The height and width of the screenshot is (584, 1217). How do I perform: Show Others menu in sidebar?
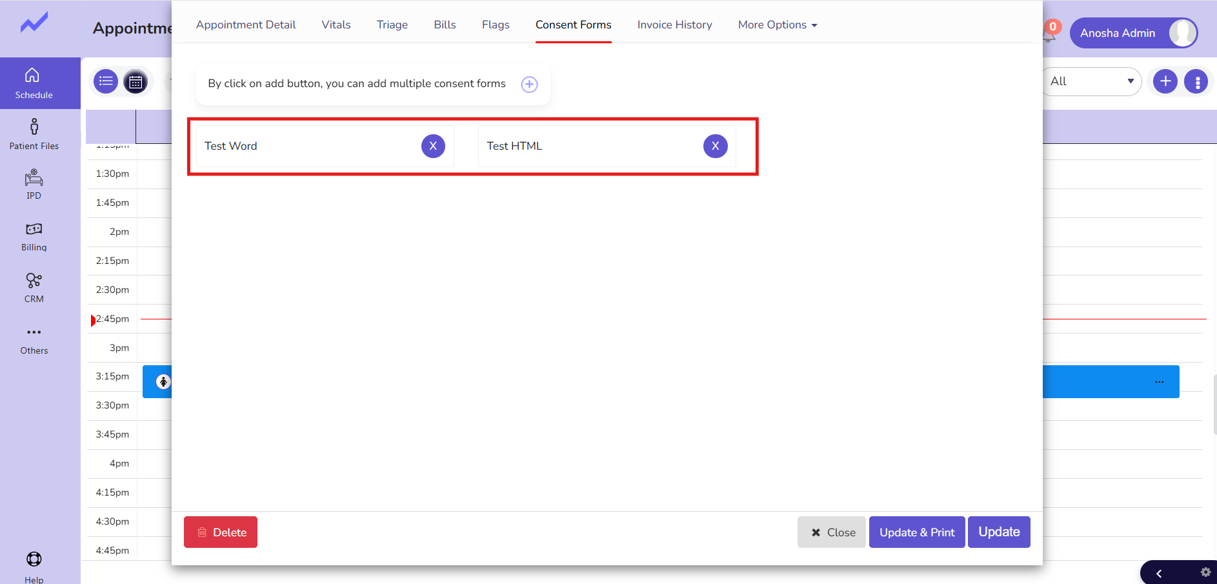pos(34,339)
